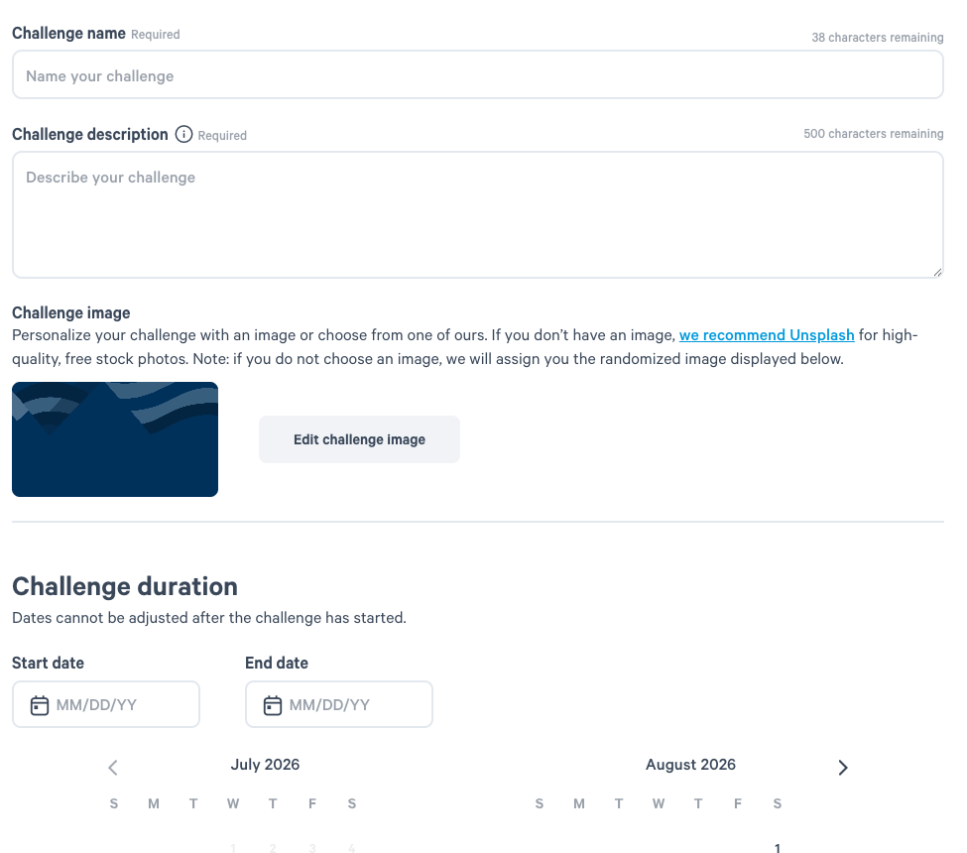The image size is (967, 853).
Task: Select August 1 in the calendar
Action: 777,848
